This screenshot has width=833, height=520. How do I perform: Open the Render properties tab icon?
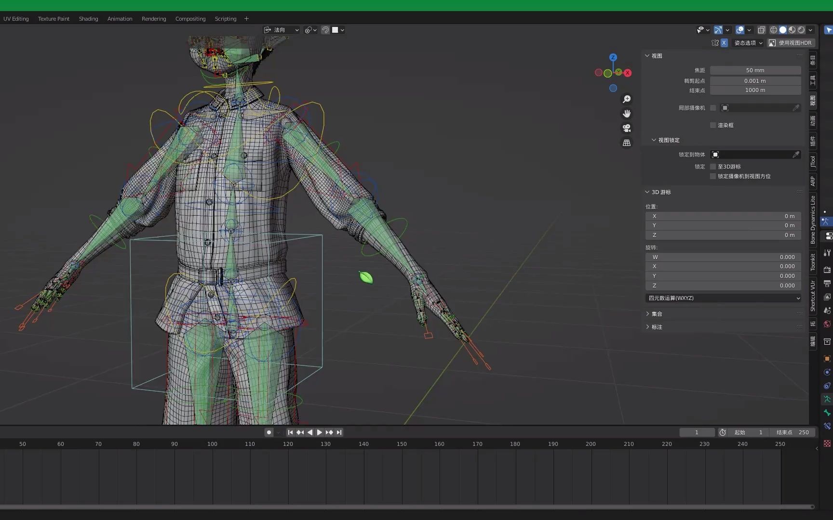[x=827, y=270]
